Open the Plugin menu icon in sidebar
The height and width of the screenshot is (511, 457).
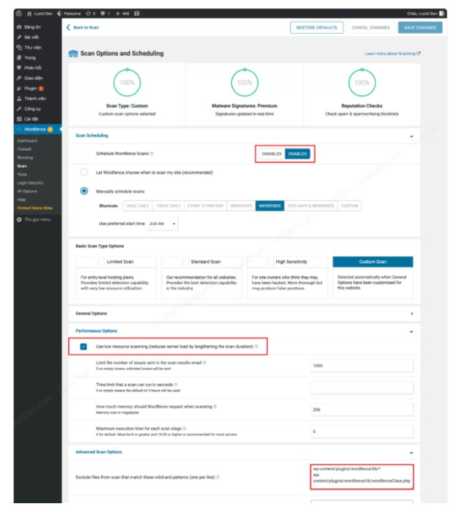tap(19, 88)
